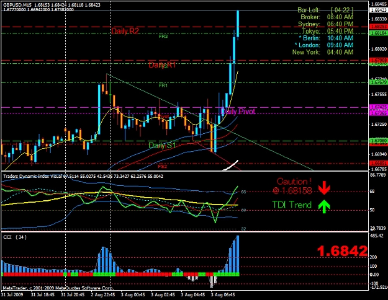
Task: Click the 'CCI ( 34 )' indicator label
Action: 15,237
